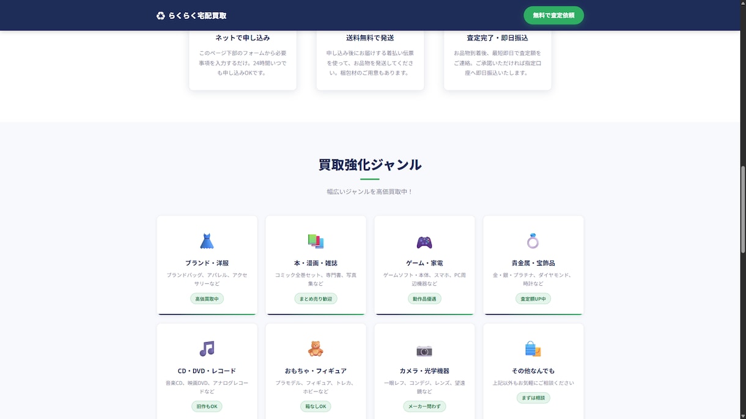746x419 pixels.
Task: Click the ネットで申し込み step heading
Action: click(x=243, y=38)
